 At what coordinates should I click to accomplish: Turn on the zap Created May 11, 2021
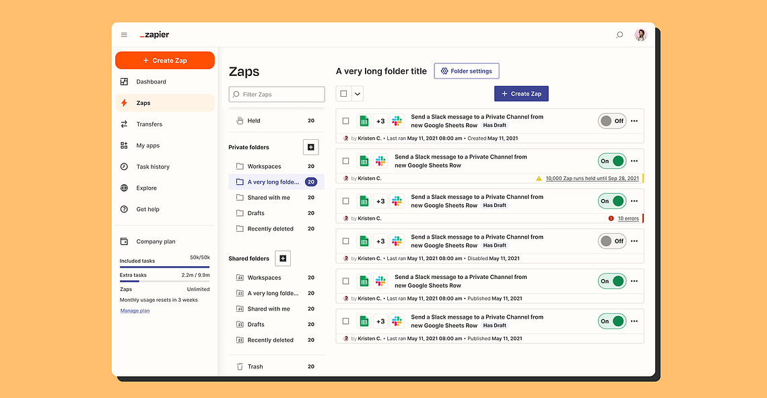612,121
